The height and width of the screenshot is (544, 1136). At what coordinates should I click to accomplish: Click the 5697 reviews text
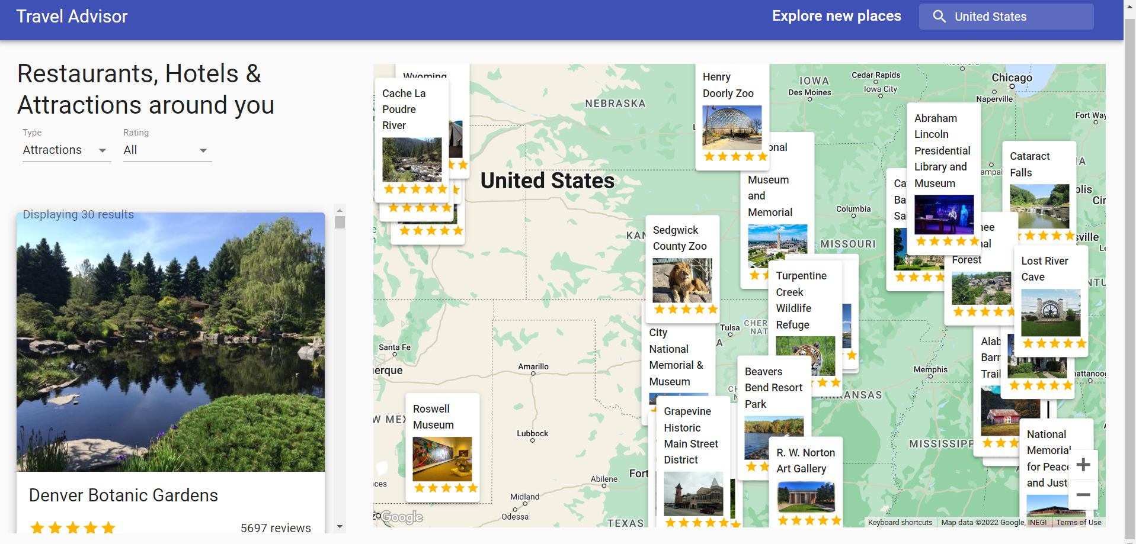[276, 528]
